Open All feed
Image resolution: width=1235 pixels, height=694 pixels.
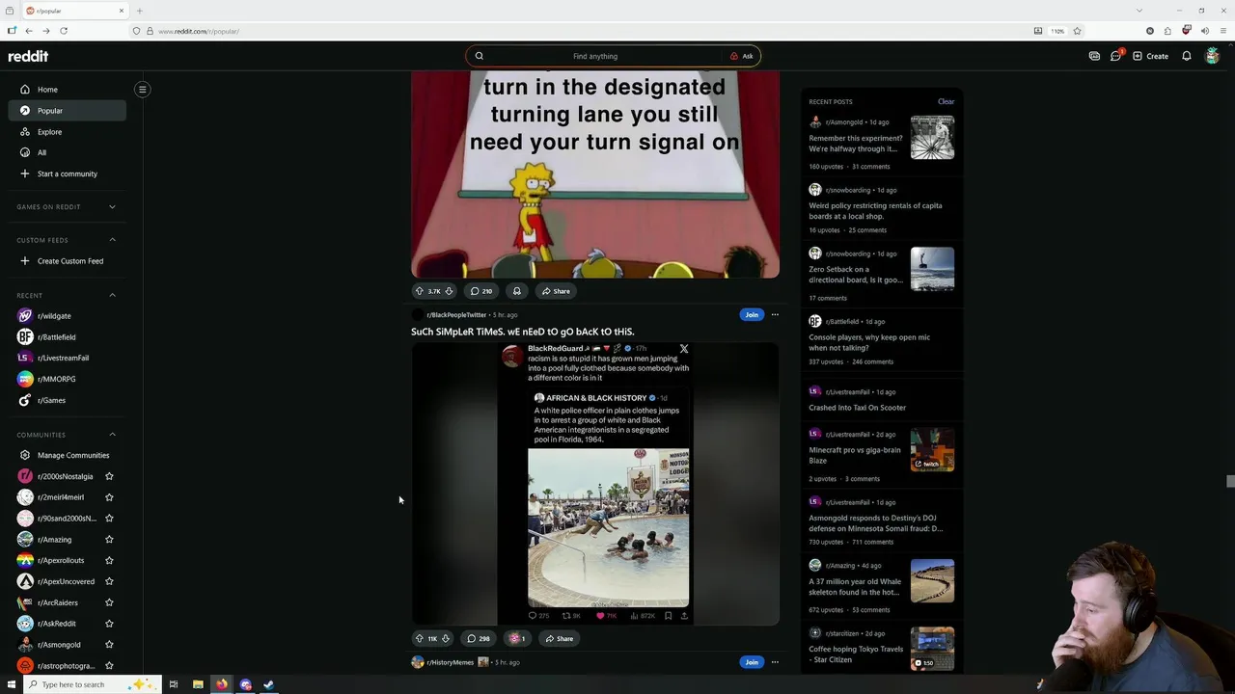[x=67, y=152]
